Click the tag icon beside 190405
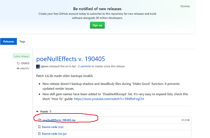 [x=18, y=63]
